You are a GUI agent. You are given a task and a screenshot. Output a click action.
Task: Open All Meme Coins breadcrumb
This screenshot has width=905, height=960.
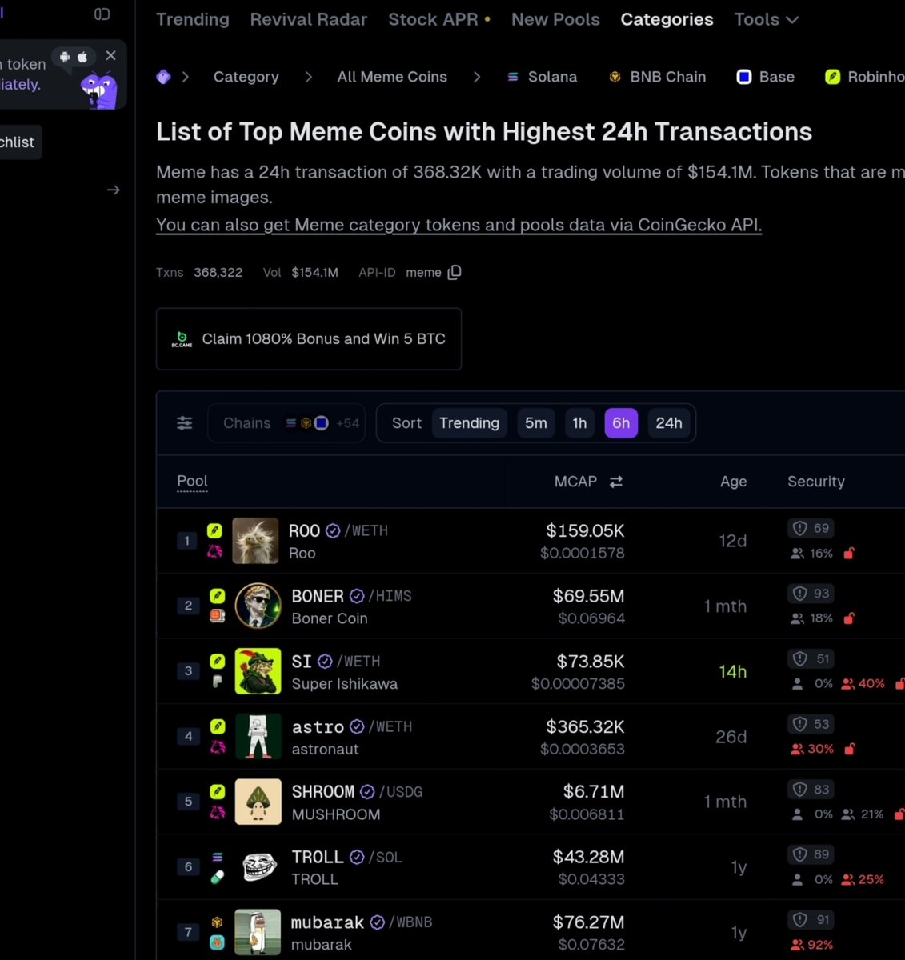pyautogui.click(x=392, y=77)
